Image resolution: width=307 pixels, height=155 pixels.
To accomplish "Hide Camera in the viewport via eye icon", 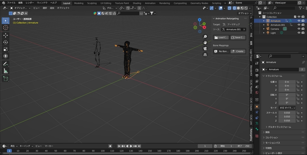I will pyautogui.click(x=299, y=29).
